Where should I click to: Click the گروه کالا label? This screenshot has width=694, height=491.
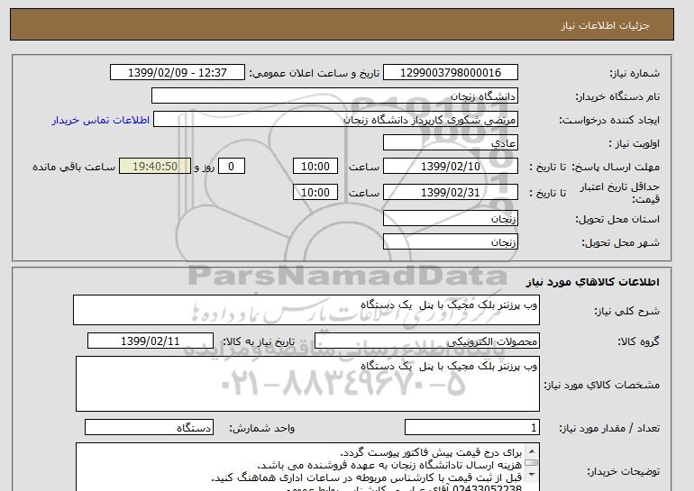(639, 341)
